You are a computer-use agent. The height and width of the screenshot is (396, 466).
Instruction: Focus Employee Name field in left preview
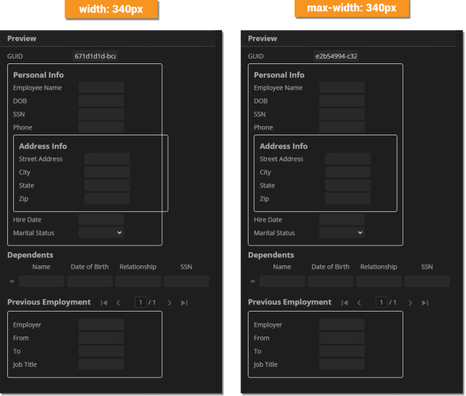pos(102,88)
